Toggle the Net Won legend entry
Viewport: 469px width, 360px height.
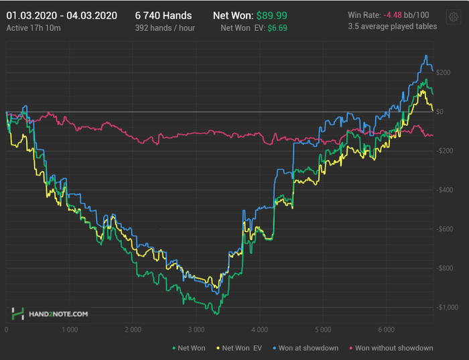tap(189, 348)
